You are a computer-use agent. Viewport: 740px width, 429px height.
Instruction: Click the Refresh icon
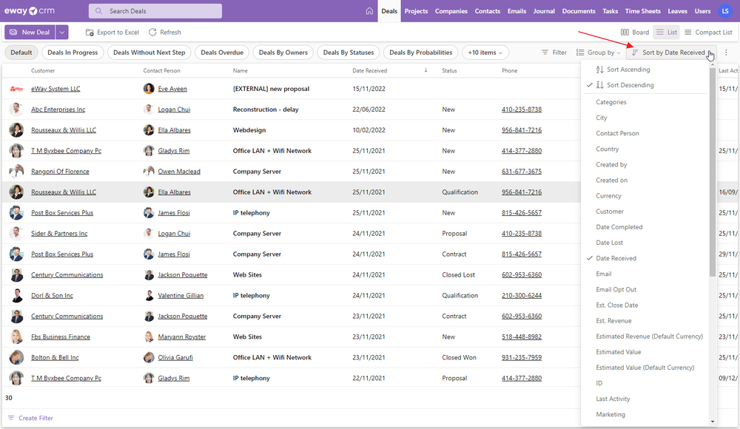(152, 32)
